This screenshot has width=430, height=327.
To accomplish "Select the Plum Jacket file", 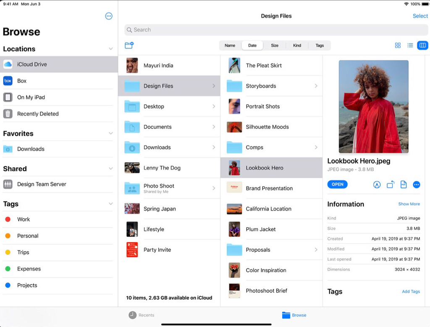I will 272,229.
